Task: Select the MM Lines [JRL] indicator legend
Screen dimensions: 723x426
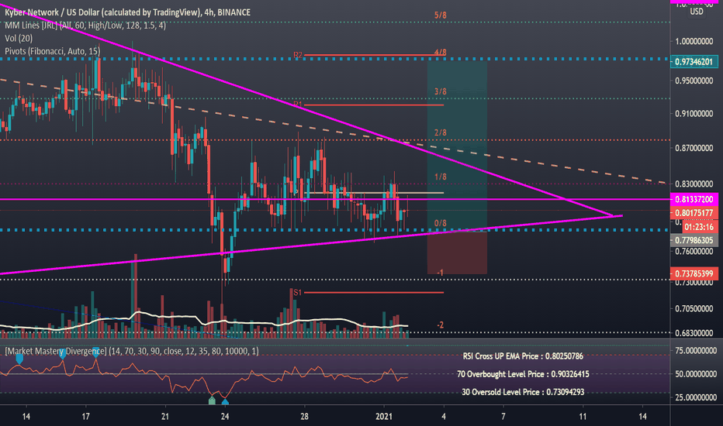Action: pyautogui.click(x=85, y=26)
